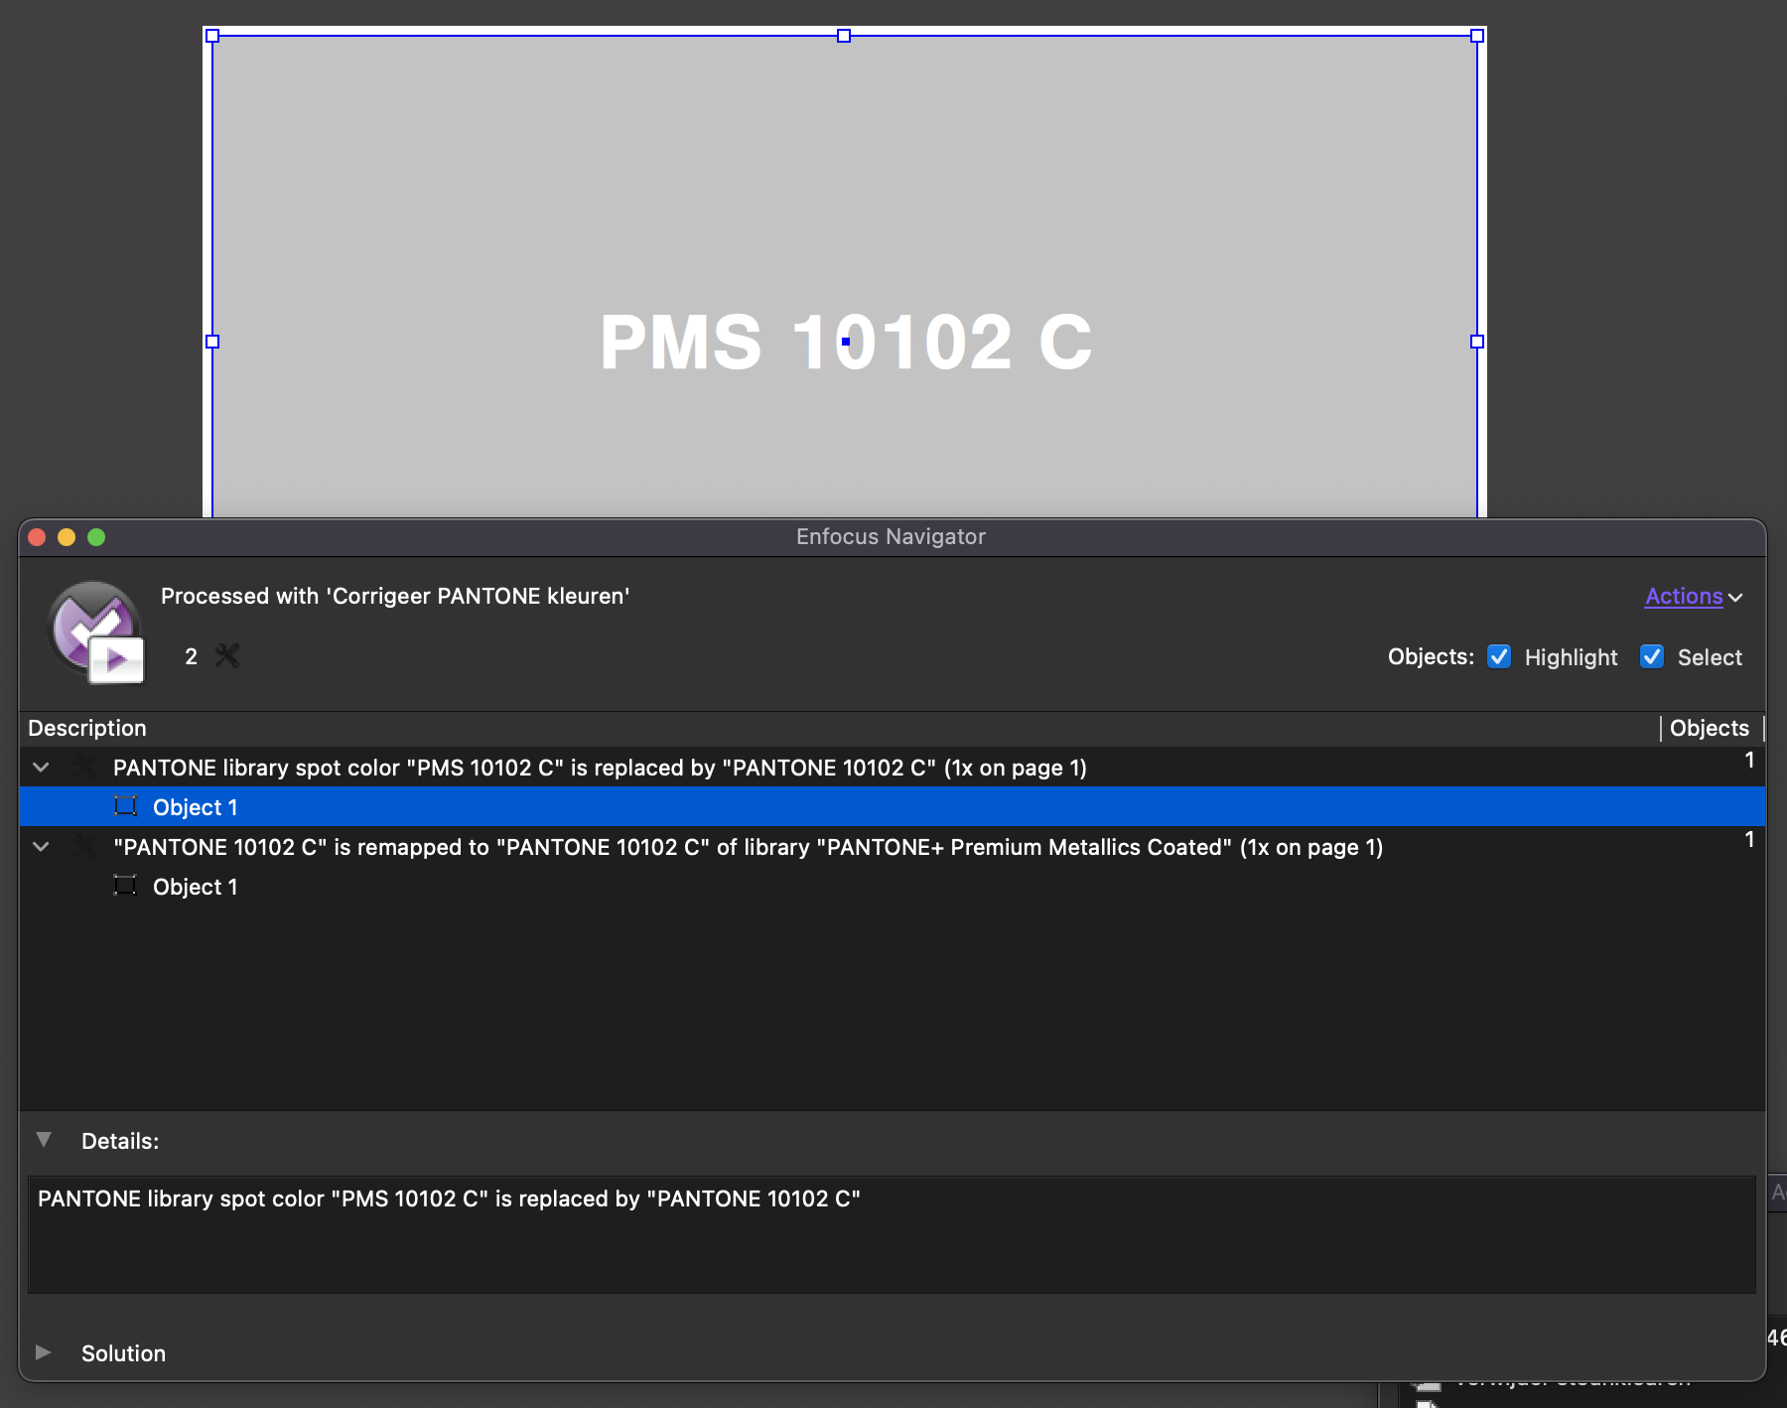Expand the Solution section triangle

tap(43, 1352)
